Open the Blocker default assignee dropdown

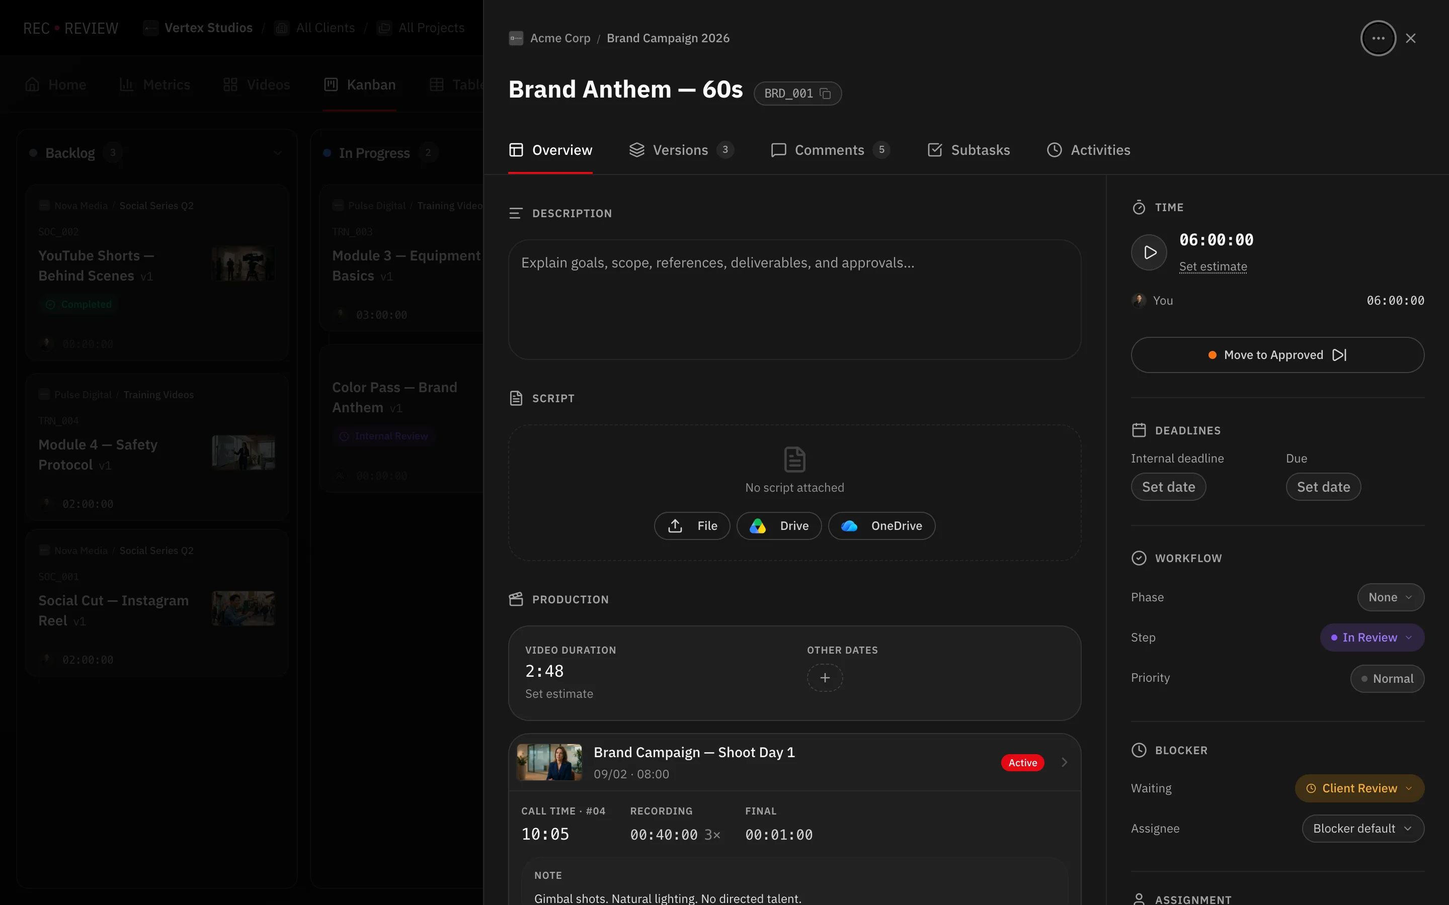pyautogui.click(x=1363, y=829)
